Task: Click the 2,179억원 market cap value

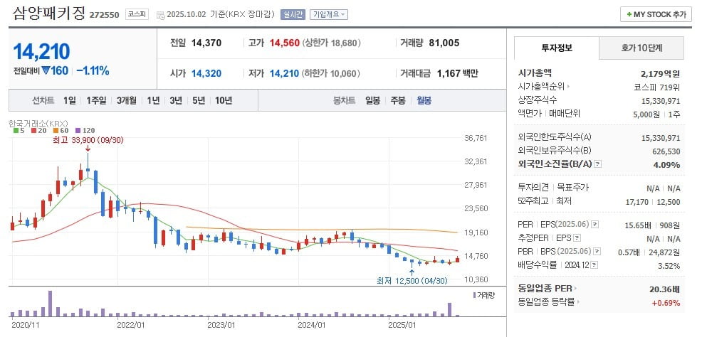Action: [661, 73]
